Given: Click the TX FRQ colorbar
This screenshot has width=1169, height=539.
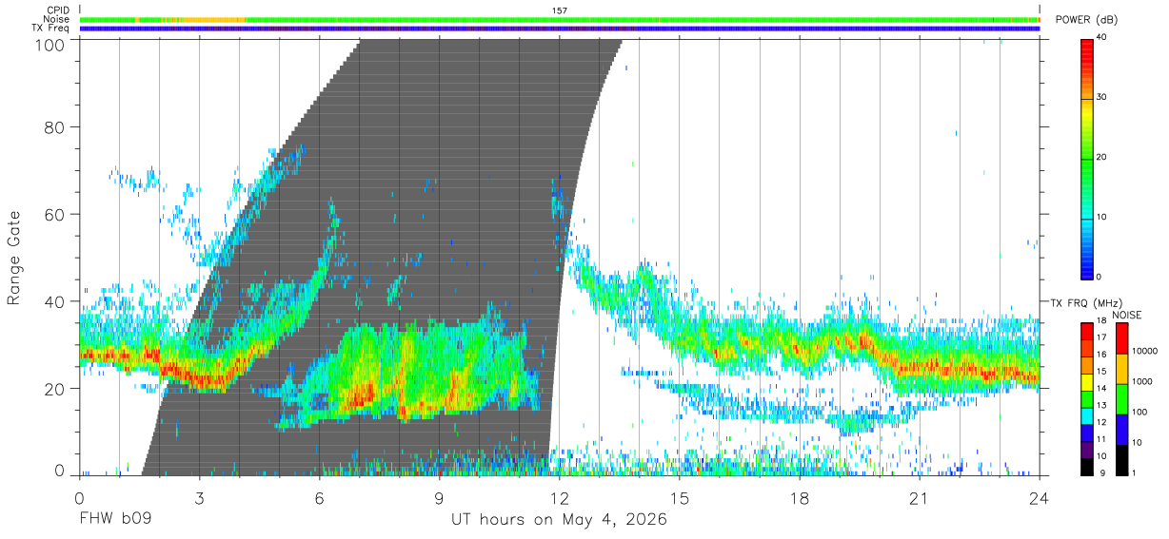Looking at the screenshot, I should tap(1087, 399).
